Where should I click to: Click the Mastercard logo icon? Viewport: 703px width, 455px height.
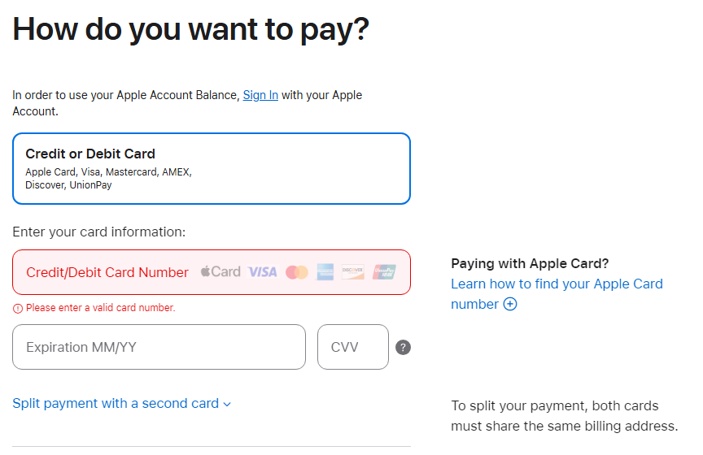tap(297, 272)
